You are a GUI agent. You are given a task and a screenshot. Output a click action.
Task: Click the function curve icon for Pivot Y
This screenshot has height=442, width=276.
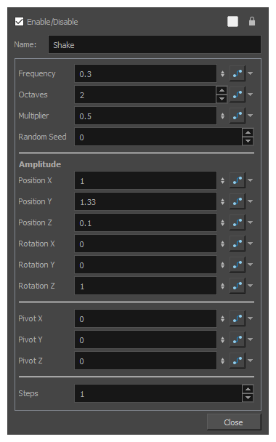coord(237,339)
